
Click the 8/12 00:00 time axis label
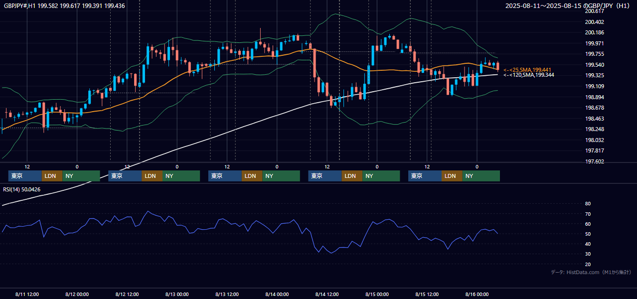[x=77, y=294]
